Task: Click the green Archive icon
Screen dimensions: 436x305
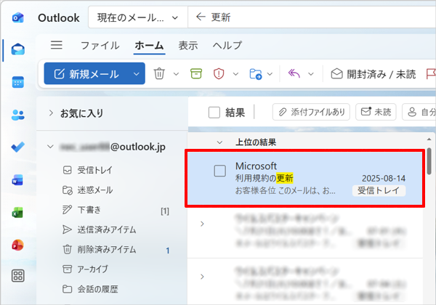Action: coord(196,74)
